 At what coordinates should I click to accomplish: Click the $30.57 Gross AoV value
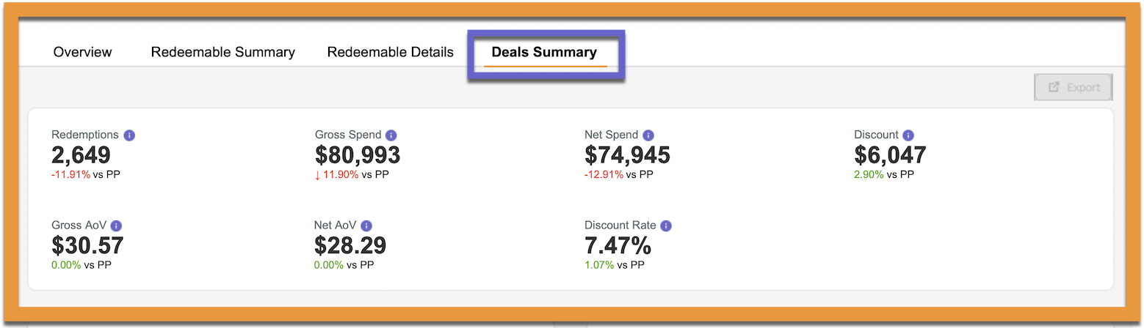point(87,245)
